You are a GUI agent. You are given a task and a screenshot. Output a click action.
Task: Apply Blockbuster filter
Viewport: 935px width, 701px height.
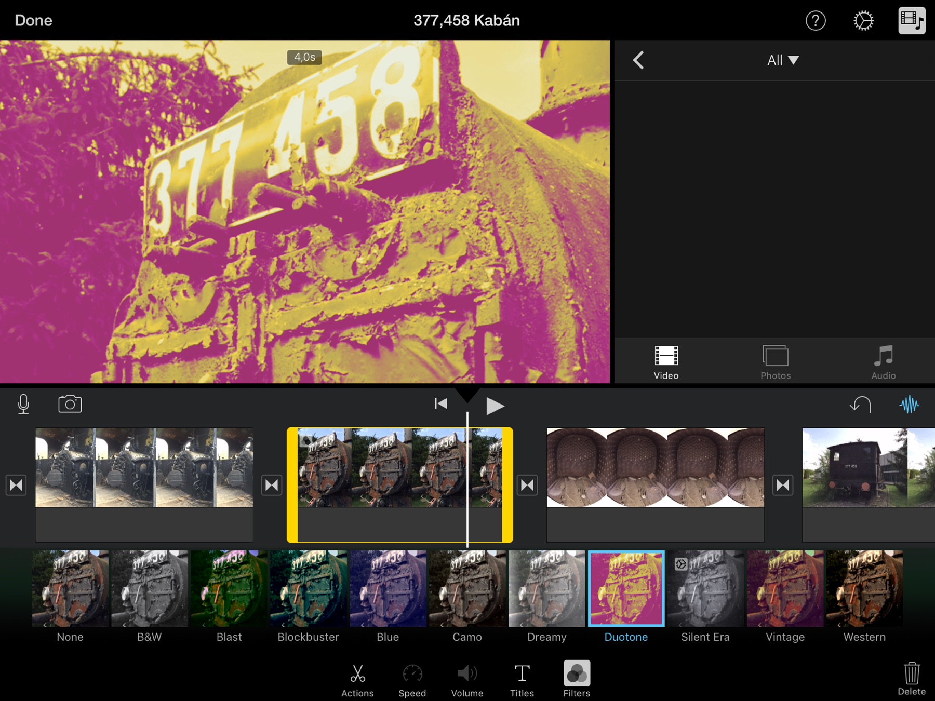click(x=309, y=596)
